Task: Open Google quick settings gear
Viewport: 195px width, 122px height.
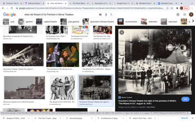Action: (178, 15)
